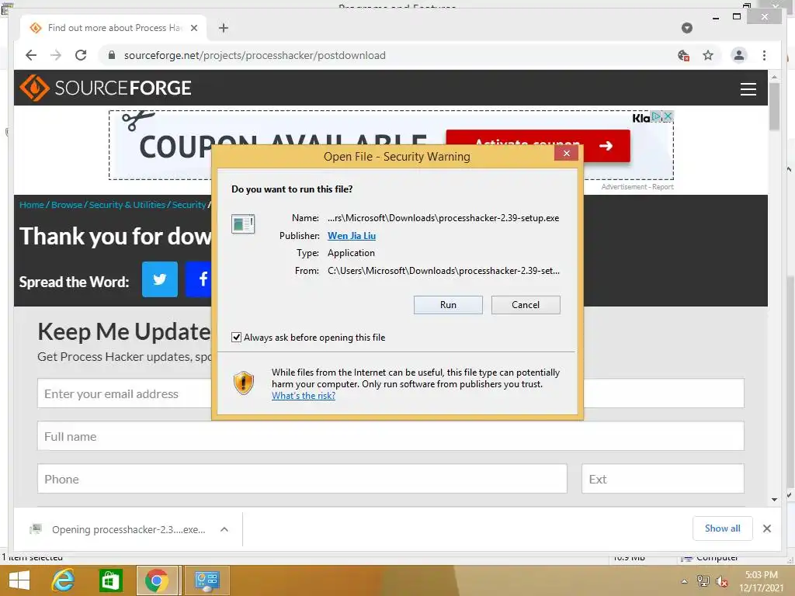The width and height of the screenshot is (795, 596).
Task: Click the application file icon in the dialog
Action: pos(243,223)
